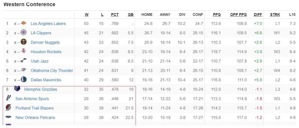Viewport: 299px width, 128px height.
Task: Click the New Orleans Pelicans logo
Action: [8, 117]
